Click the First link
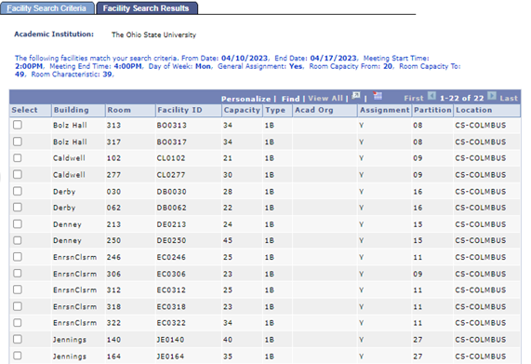The height and width of the screenshot is (364, 531). [x=414, y=99]
